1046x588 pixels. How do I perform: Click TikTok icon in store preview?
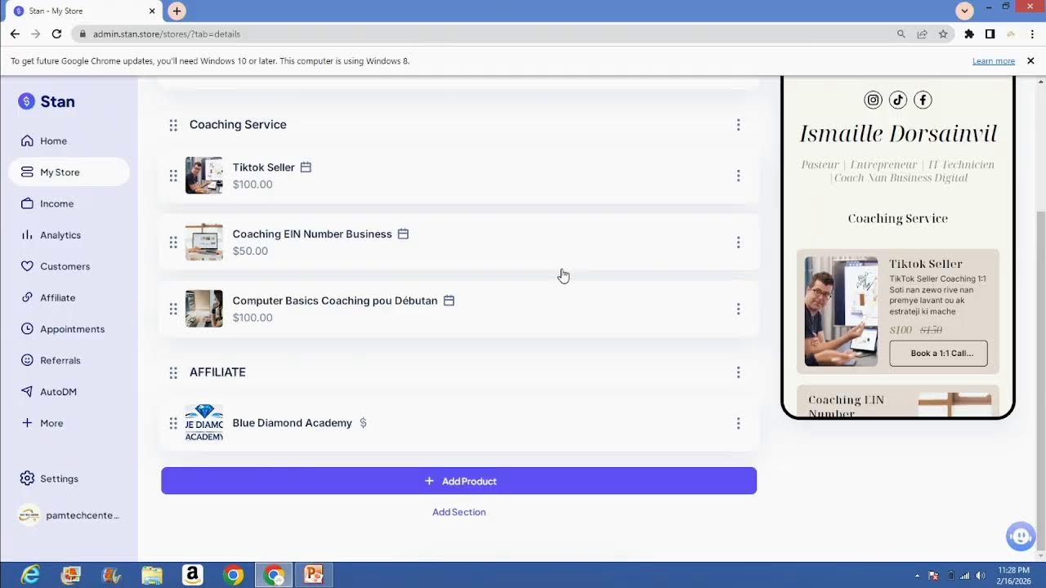coord(897,100)
